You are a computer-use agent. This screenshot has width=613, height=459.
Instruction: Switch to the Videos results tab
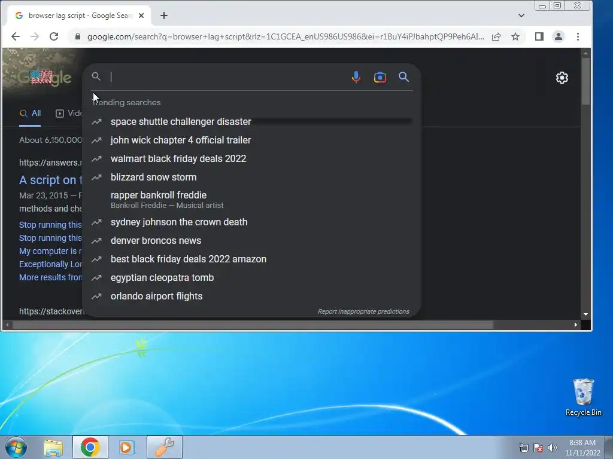tap(69, 113)
